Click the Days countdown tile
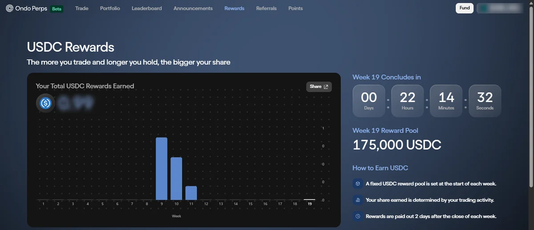 (x=369, y=101)
